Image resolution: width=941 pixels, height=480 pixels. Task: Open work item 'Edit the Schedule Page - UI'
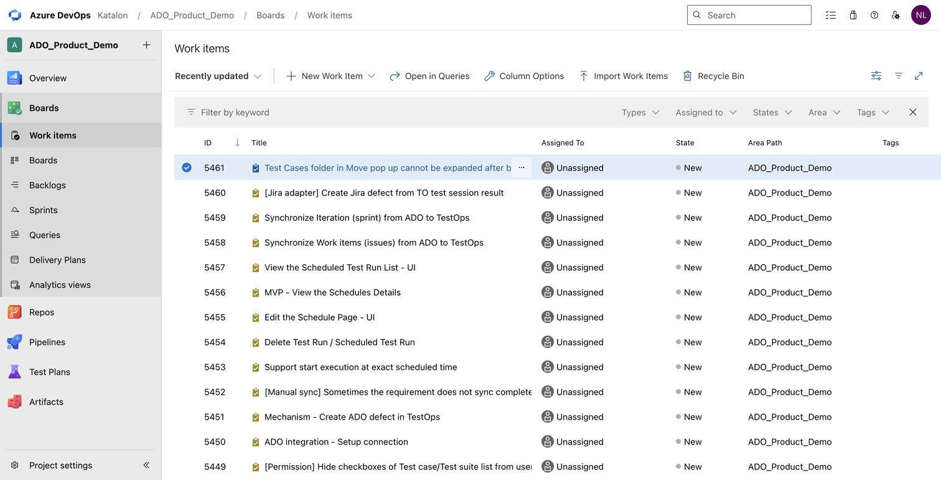(x=320, y=317)
